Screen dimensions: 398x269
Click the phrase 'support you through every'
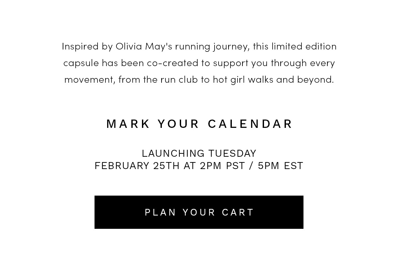pos(274,63)
